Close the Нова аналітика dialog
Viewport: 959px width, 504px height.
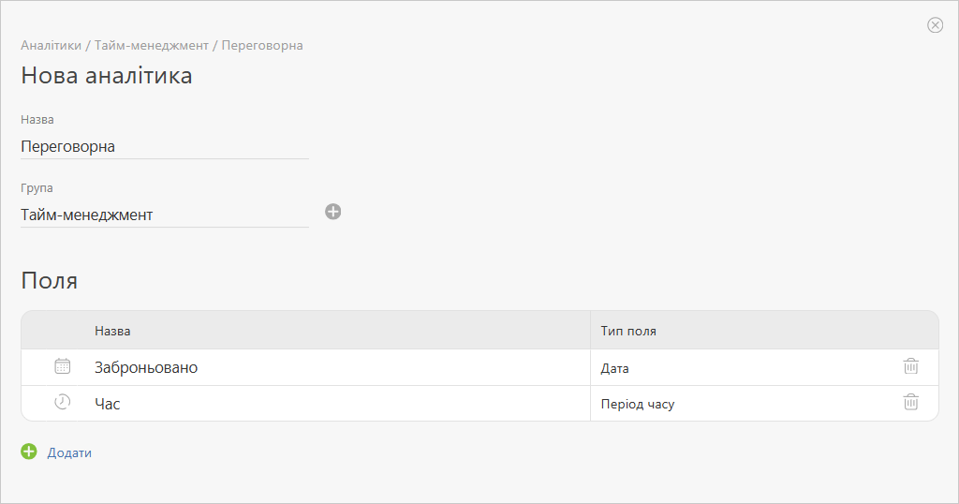(935, 24)
